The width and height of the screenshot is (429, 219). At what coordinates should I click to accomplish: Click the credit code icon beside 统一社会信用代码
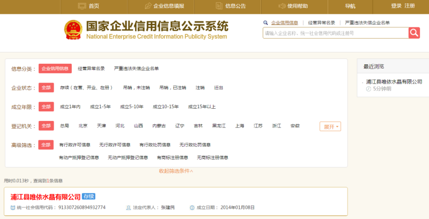(12, 208)
